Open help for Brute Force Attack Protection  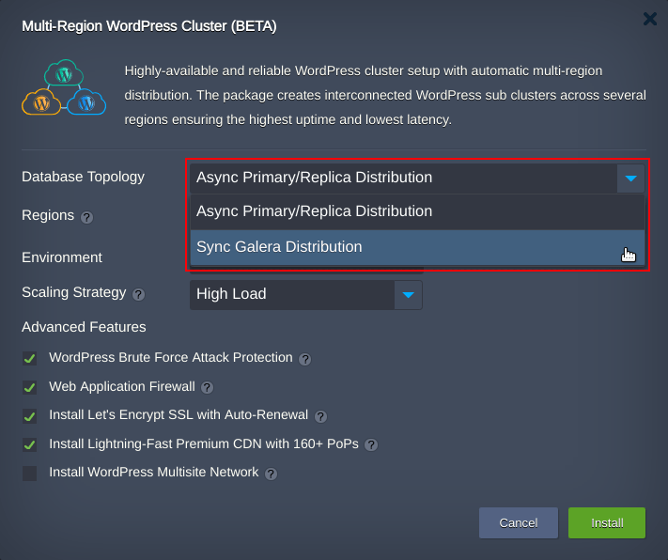pyautogui.click(x=304, y=360)
